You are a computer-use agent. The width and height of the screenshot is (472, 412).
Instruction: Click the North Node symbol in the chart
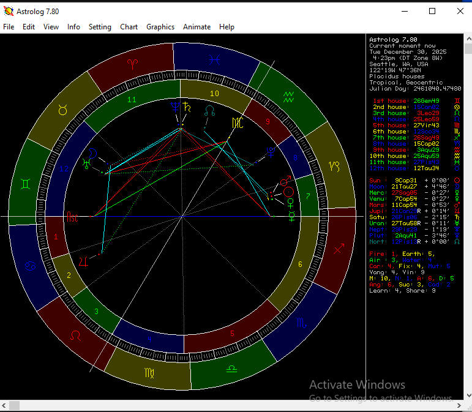coord(209,111)
